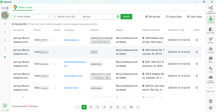Click the pagination ellipsis button
This screenshot has height=112, width=216.
point(125,107)
